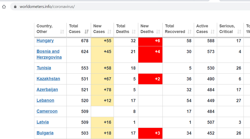Open the Azerbaijan country link
Image resolution: width=250 pixels, height=139 pixels.
(x=47, y=90)
